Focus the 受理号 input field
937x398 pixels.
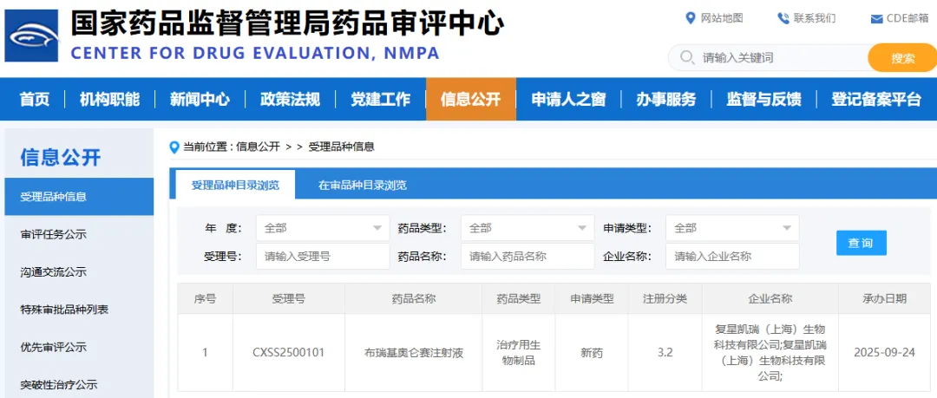[323, 257]
